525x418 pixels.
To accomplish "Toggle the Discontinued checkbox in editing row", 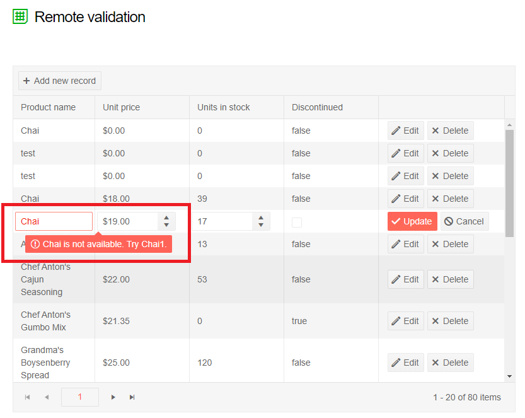I will 297,222.
